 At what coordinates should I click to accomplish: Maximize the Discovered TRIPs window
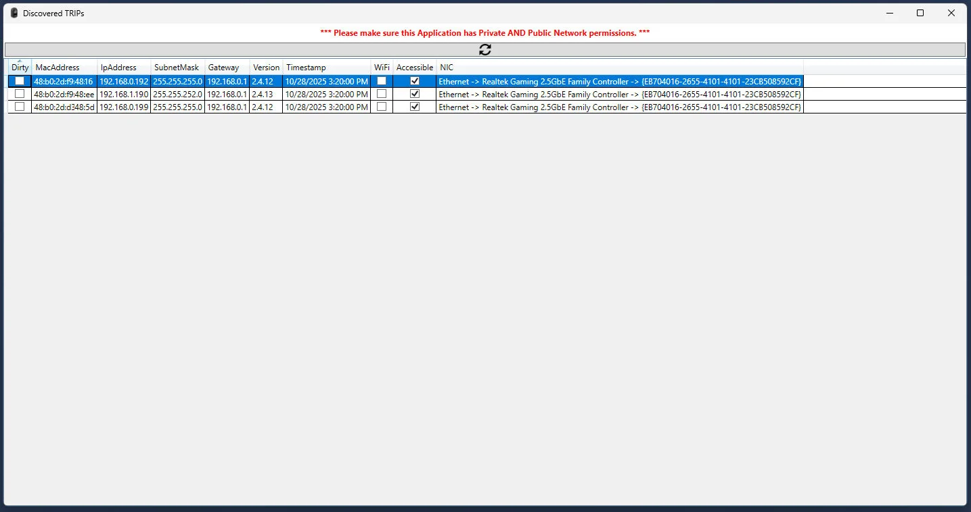click(x=920, y=13)
